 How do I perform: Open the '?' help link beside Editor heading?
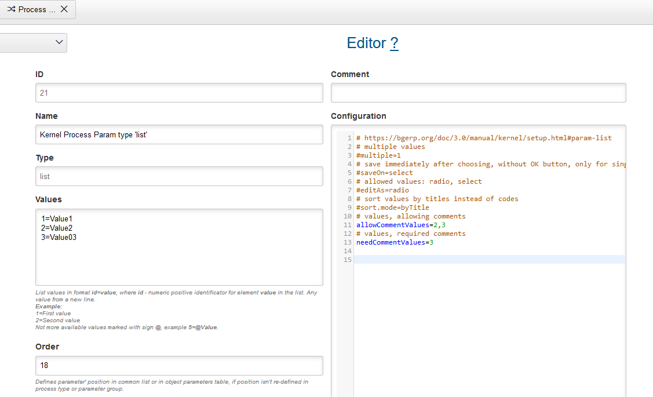click(395, 43)
